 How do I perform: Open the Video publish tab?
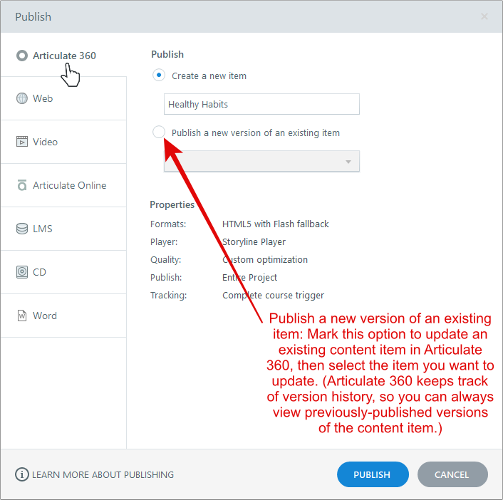click(45, 142)
